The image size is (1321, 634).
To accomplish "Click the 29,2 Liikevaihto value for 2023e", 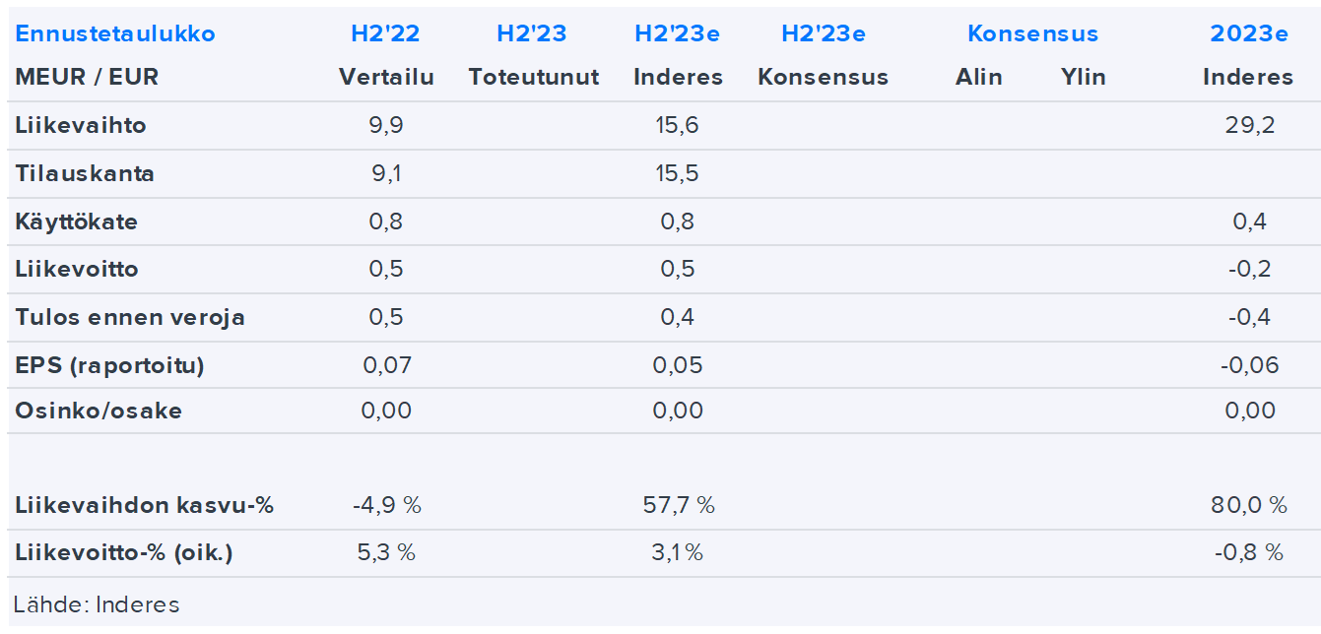I will point(1248,125).
